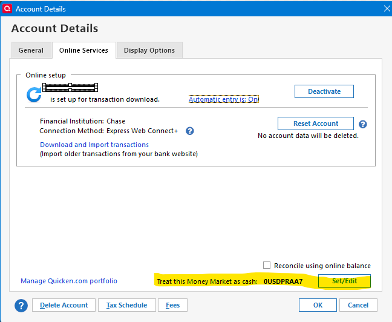392x322 pixels.
Task: Click the Cancel button
Action: tap(358, 305)
